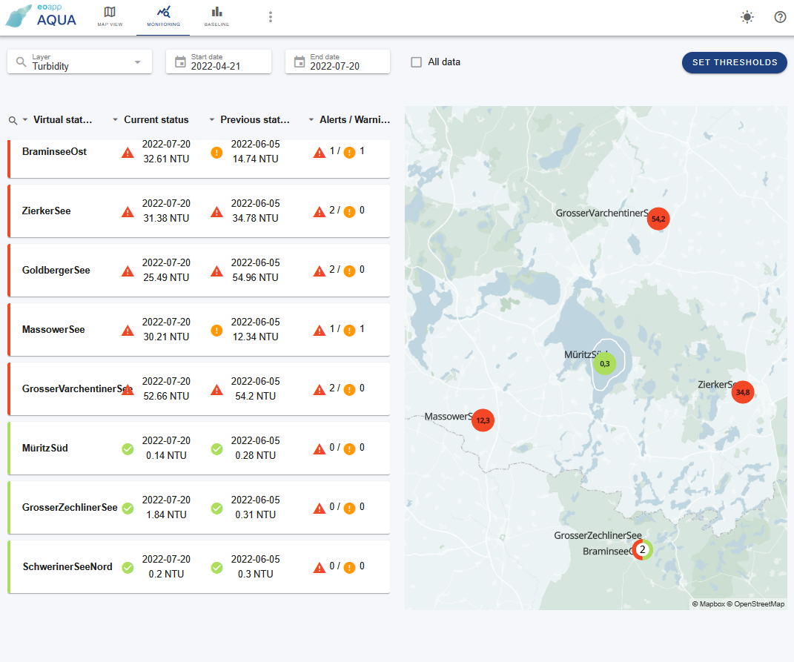Screen dimensions: 794x662
Task: Open the OpenStreetMap attribution link
Action: point(755,603)
